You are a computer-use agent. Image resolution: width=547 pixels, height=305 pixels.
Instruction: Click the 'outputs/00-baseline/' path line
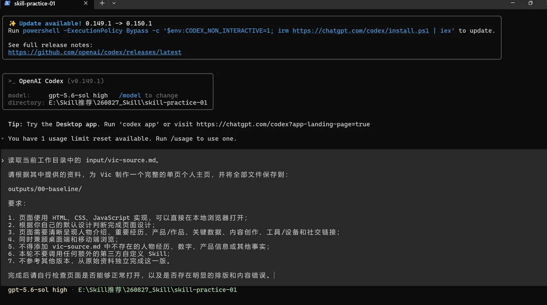pos(45,189)
